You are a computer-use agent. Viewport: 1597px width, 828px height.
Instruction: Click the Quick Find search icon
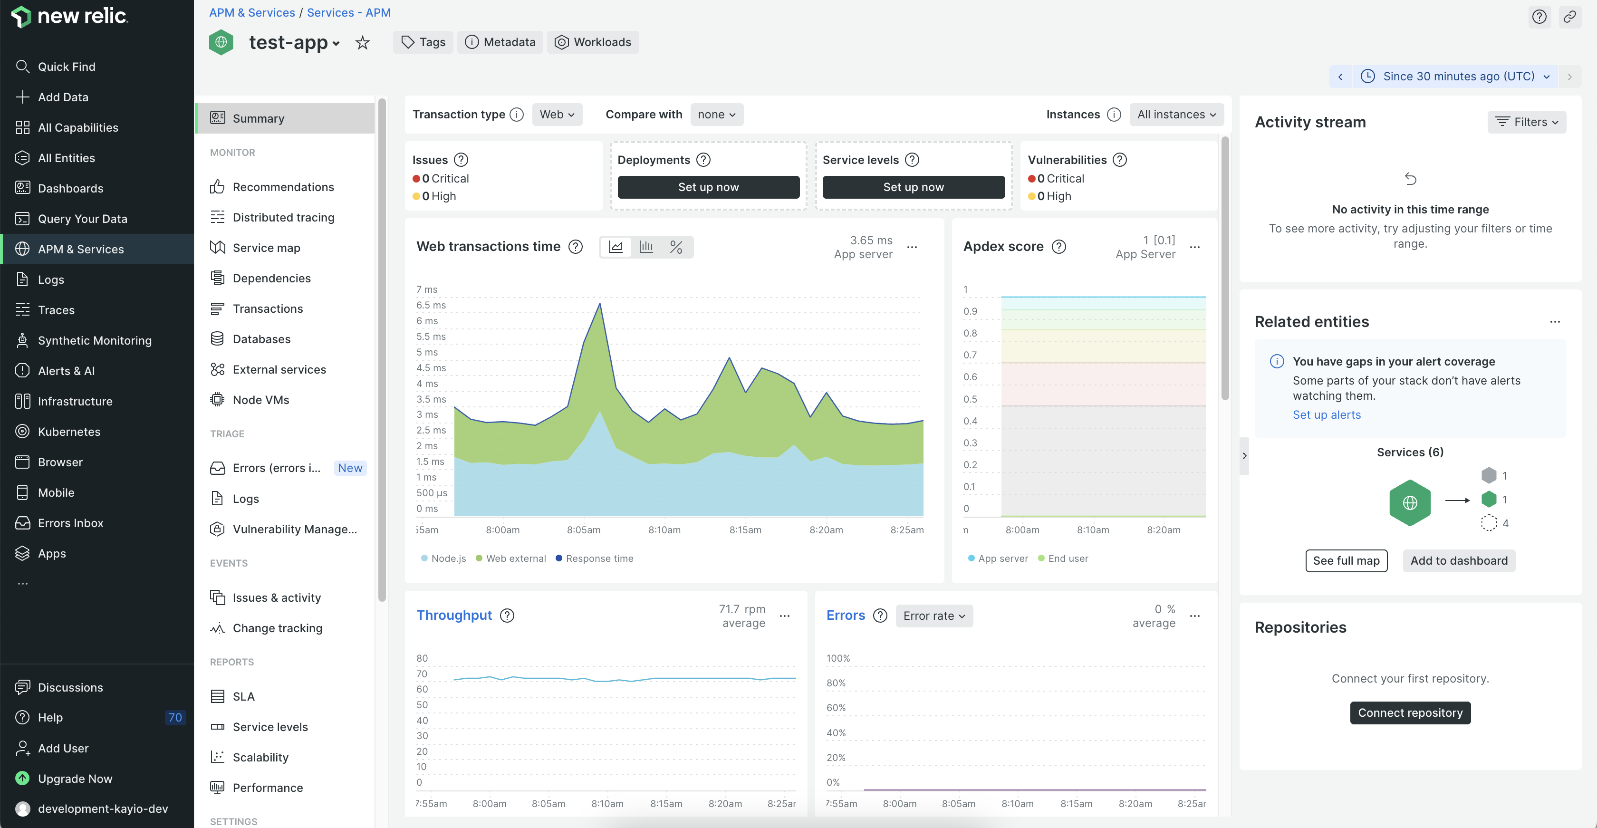[x=22, y=67]
